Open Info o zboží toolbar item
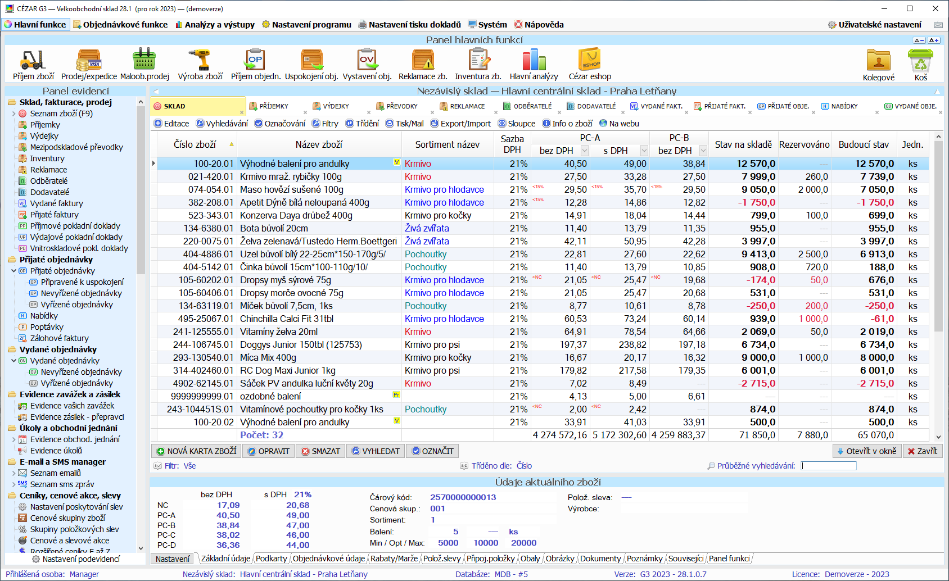Screen dimensions: 949x581 pos(567,124)
